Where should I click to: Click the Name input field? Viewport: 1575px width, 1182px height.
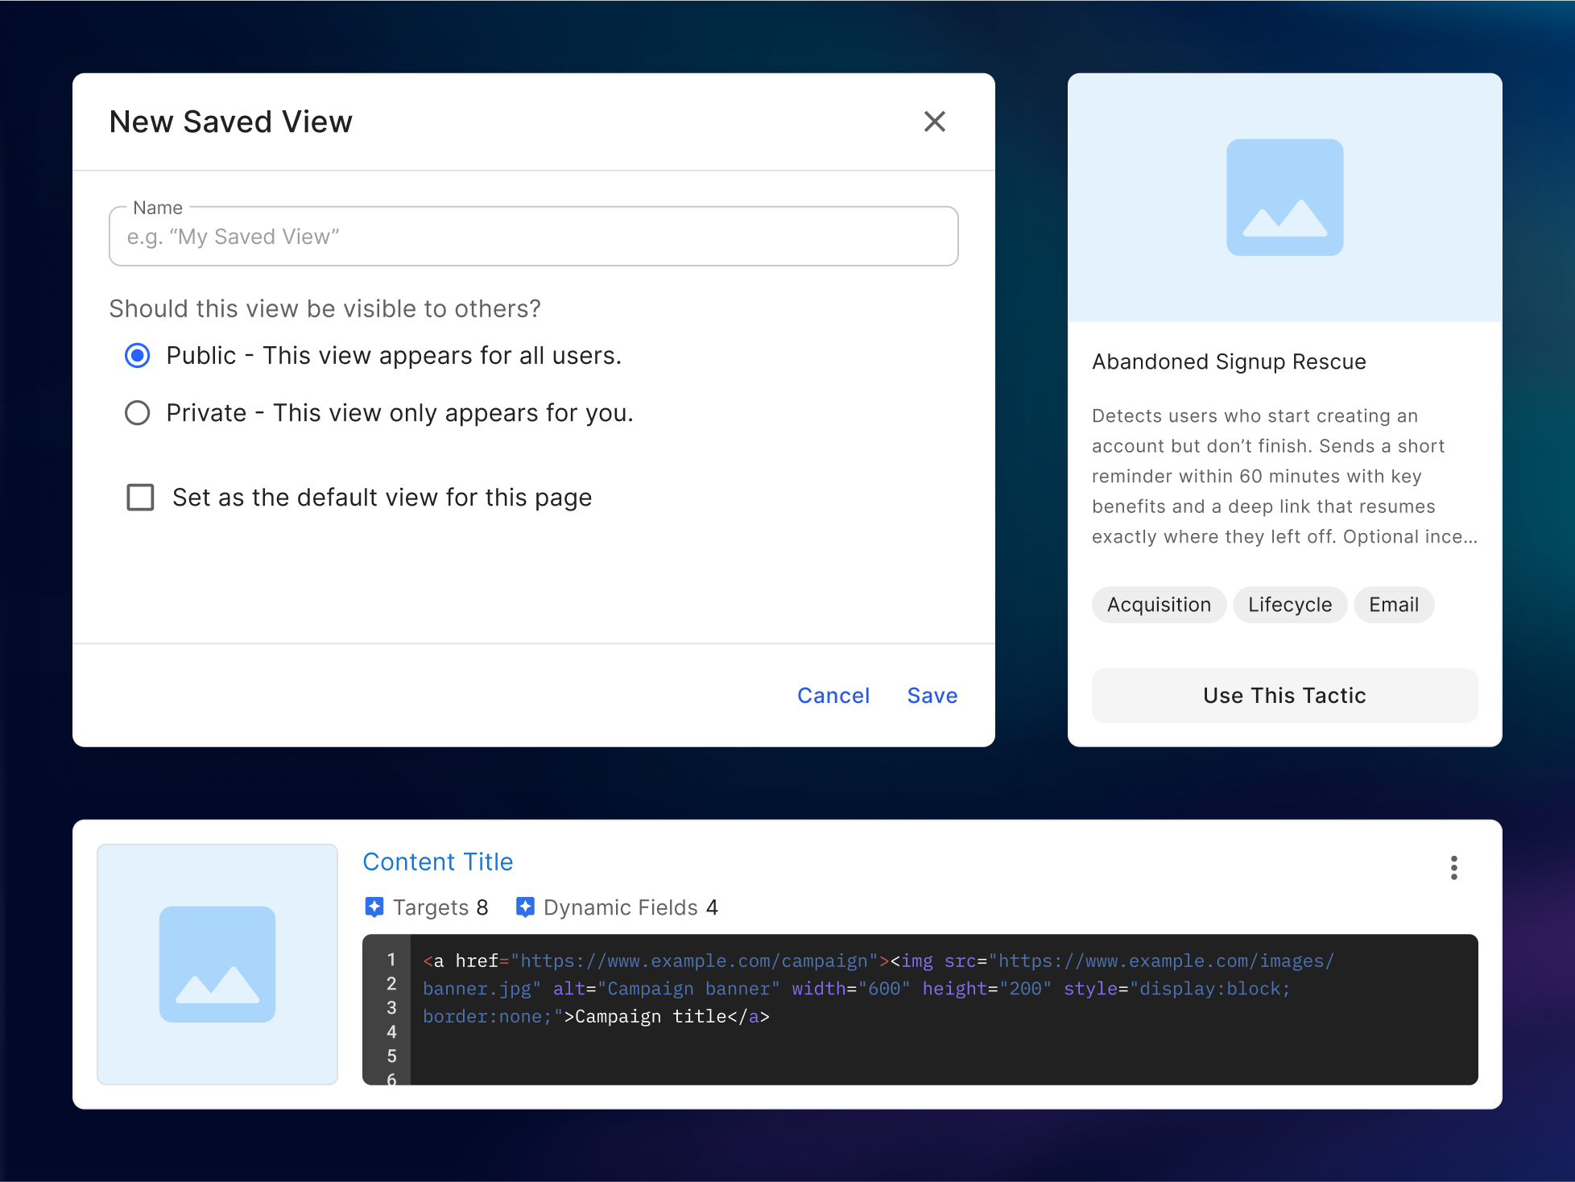pos(534,237)
